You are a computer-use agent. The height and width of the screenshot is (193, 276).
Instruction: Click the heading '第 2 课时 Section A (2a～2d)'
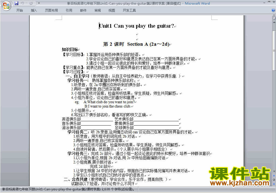[136, 44]
